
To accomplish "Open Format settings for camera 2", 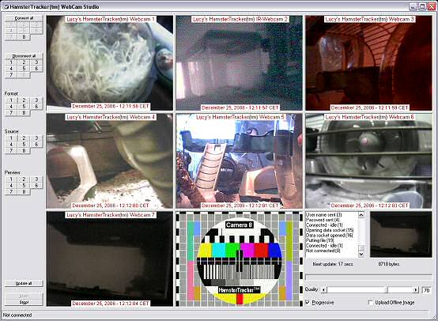I will pos(24,100).
